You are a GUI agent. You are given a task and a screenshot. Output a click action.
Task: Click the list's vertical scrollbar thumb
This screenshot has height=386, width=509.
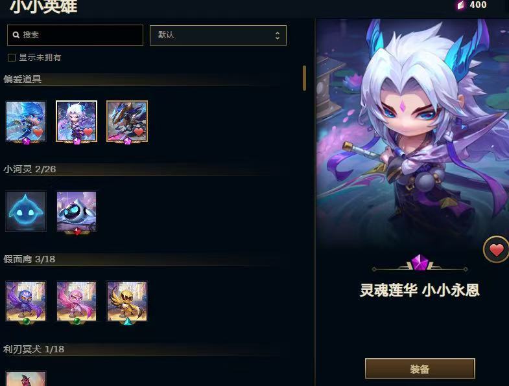click(304, 78)
